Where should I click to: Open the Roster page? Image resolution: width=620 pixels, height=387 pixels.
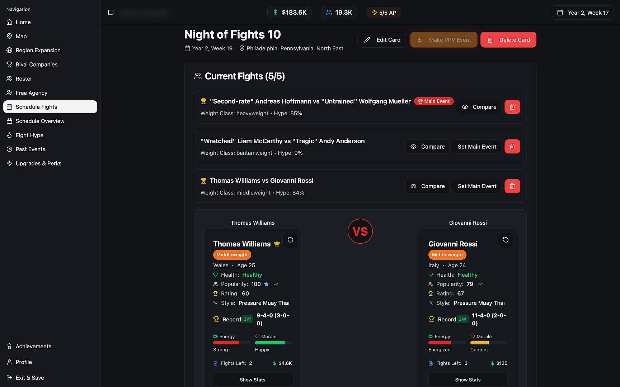24,78
